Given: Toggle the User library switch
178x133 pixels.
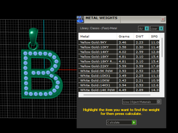Looking at the screenshot, I should 157,28.
